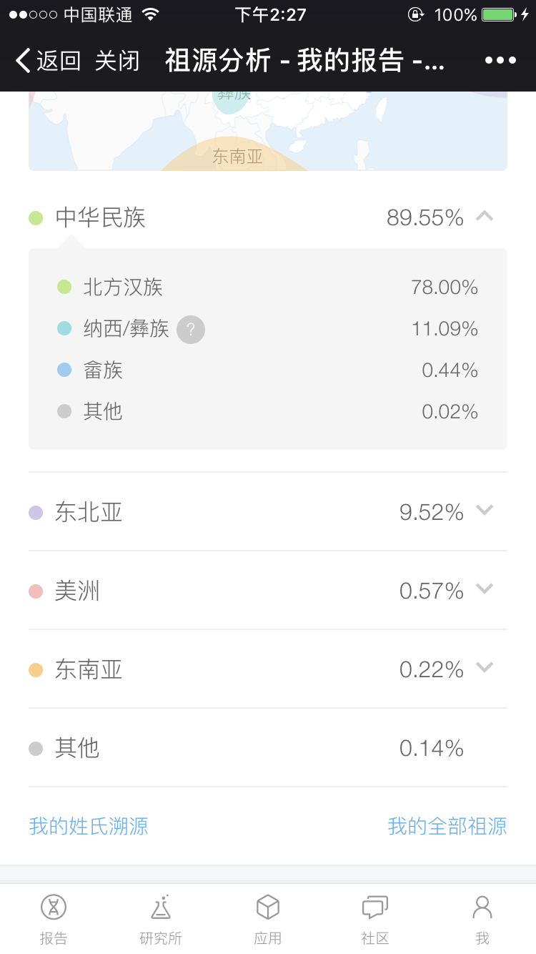Expand the 东南亚 row chevron

pyautogui.click(x=485, y=668)
